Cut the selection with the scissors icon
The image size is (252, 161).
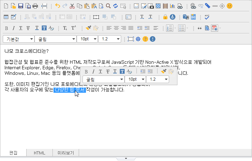pyautogui.click(x=72, y=6)
